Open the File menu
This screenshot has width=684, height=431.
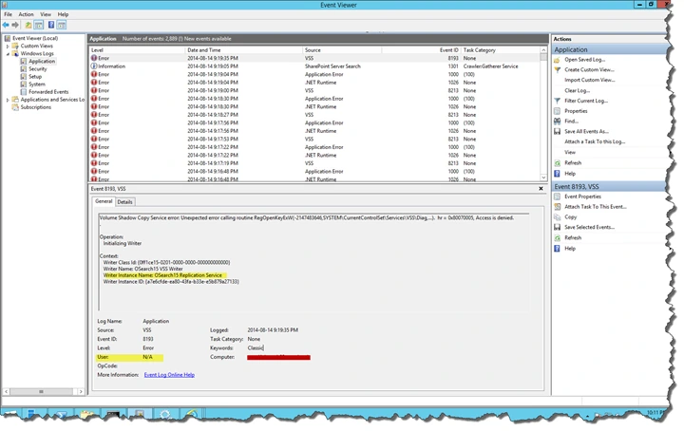pyautogui.click(x=8, y=14)
